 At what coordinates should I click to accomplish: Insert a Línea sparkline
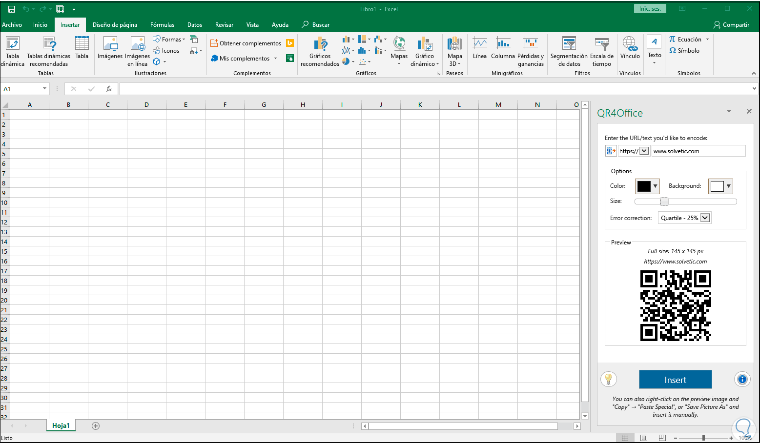[480, 48]
